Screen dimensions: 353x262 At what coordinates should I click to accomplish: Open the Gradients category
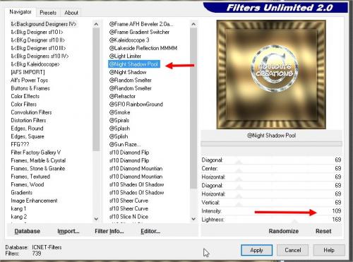(x=21, y=193)
